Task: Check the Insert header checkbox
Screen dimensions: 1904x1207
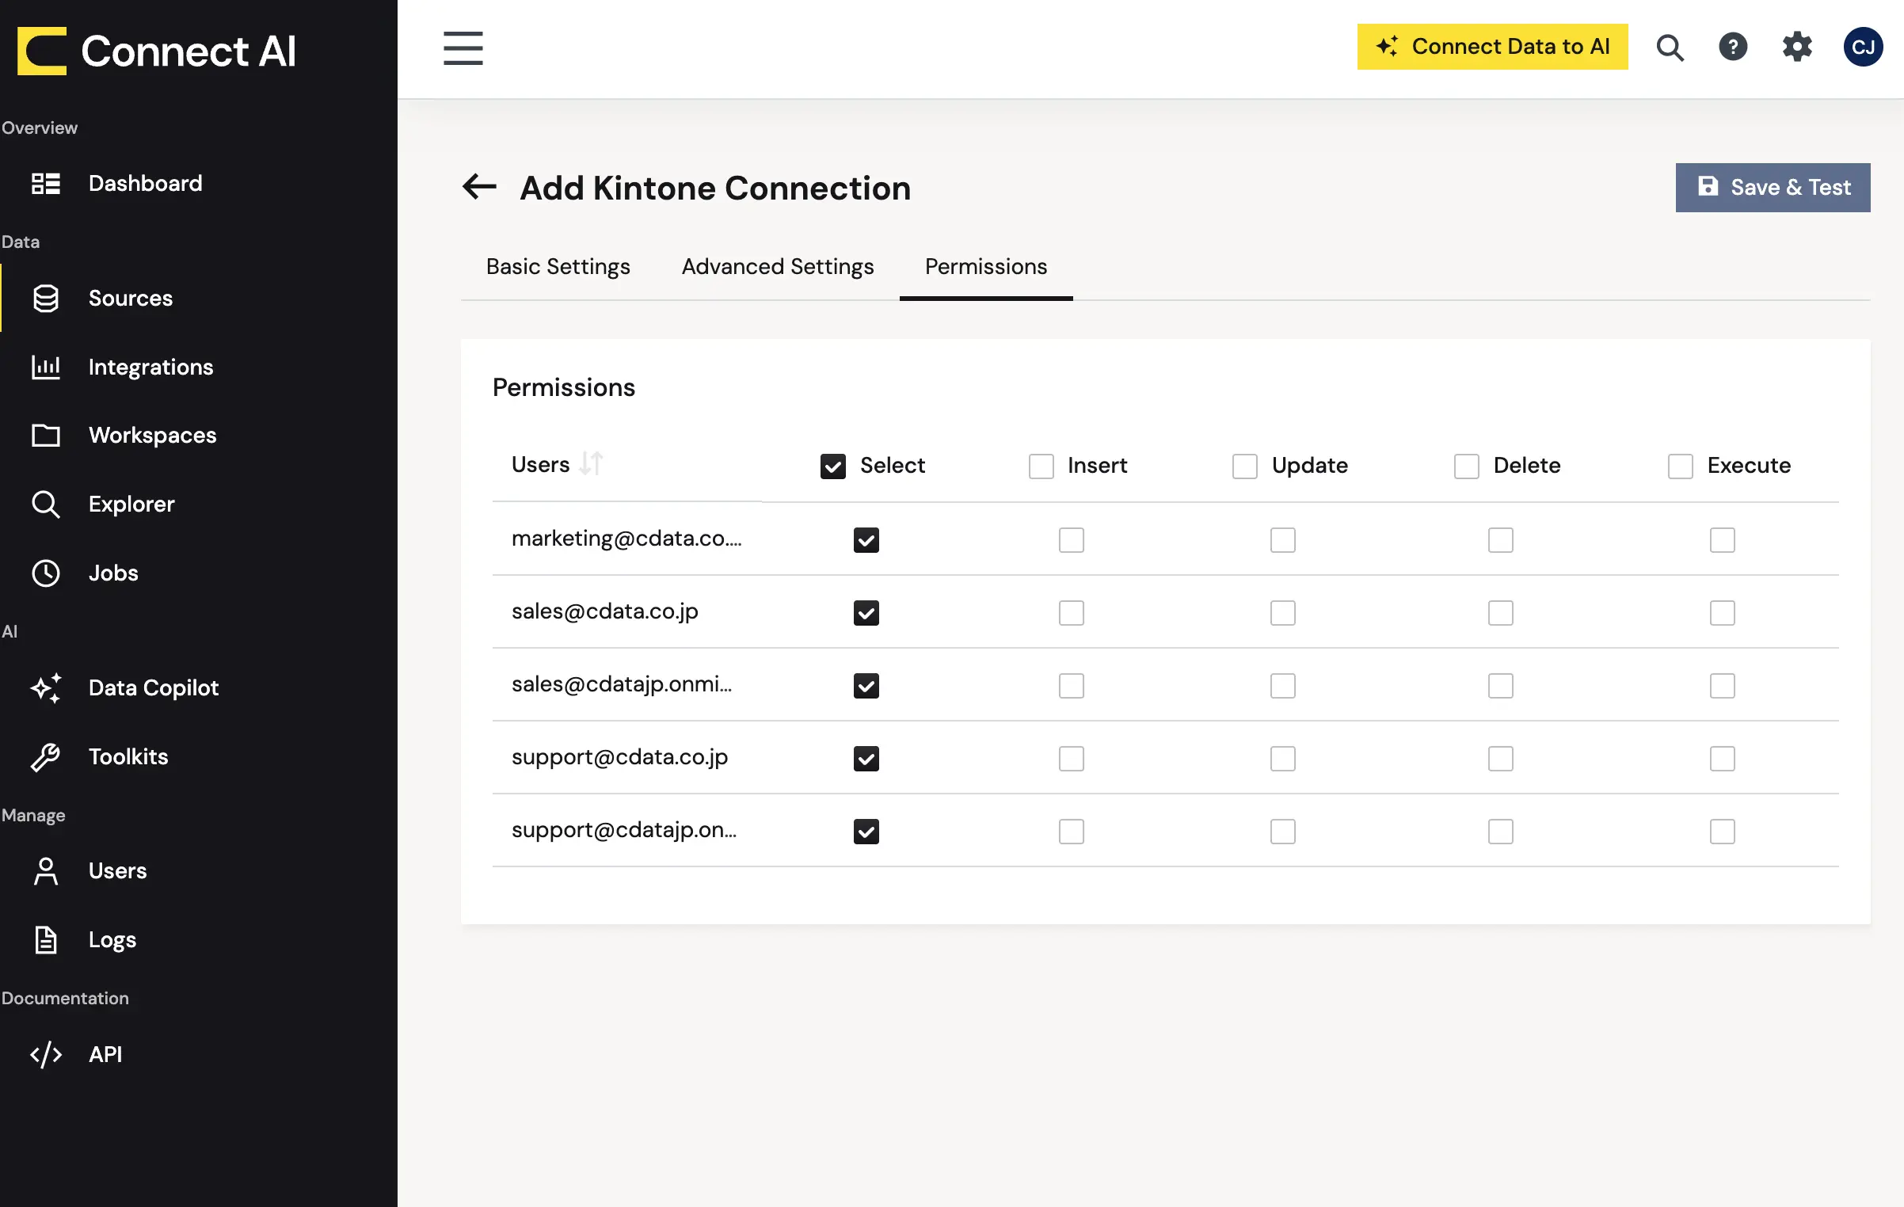Action: click(x=1041, y=466)
